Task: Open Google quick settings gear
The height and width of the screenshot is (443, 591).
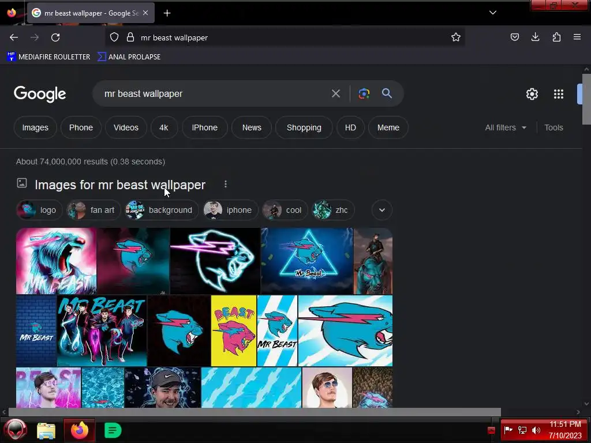Action: click(x=532, y=94)
